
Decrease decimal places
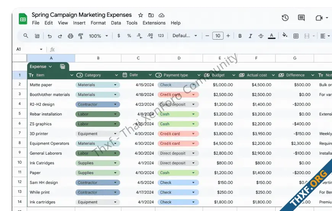tap(139, 36)
